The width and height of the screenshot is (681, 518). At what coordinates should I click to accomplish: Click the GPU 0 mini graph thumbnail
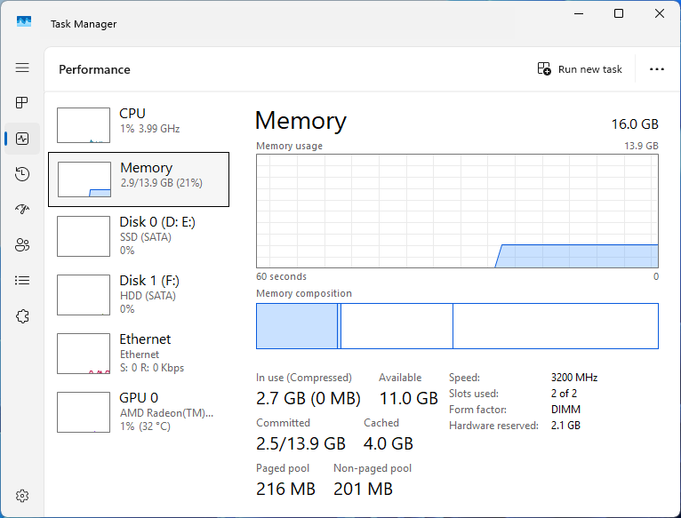click(x=84, y=412)
